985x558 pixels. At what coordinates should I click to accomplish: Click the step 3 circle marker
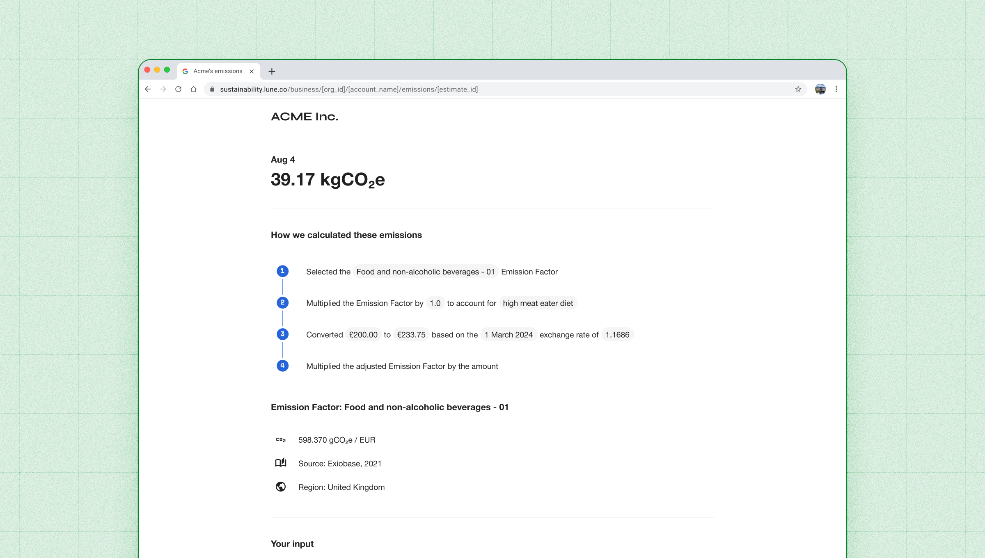pyautogui.click(x=282, y=334)
